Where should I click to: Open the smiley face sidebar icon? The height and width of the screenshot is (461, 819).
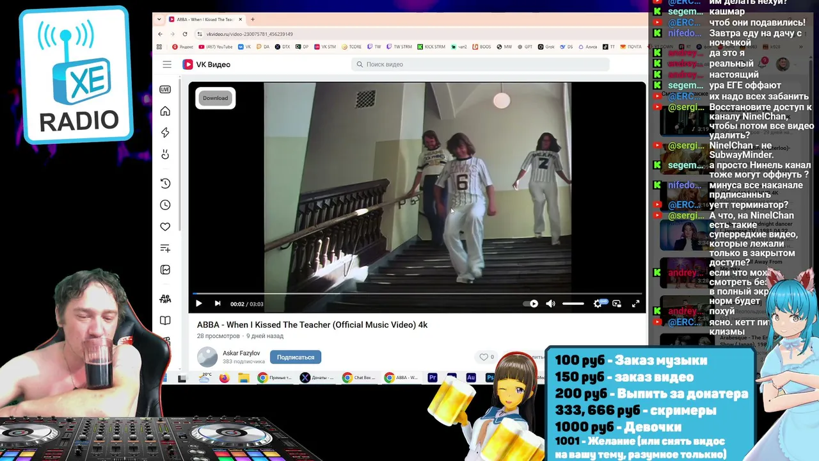click(x=165, y=154)
